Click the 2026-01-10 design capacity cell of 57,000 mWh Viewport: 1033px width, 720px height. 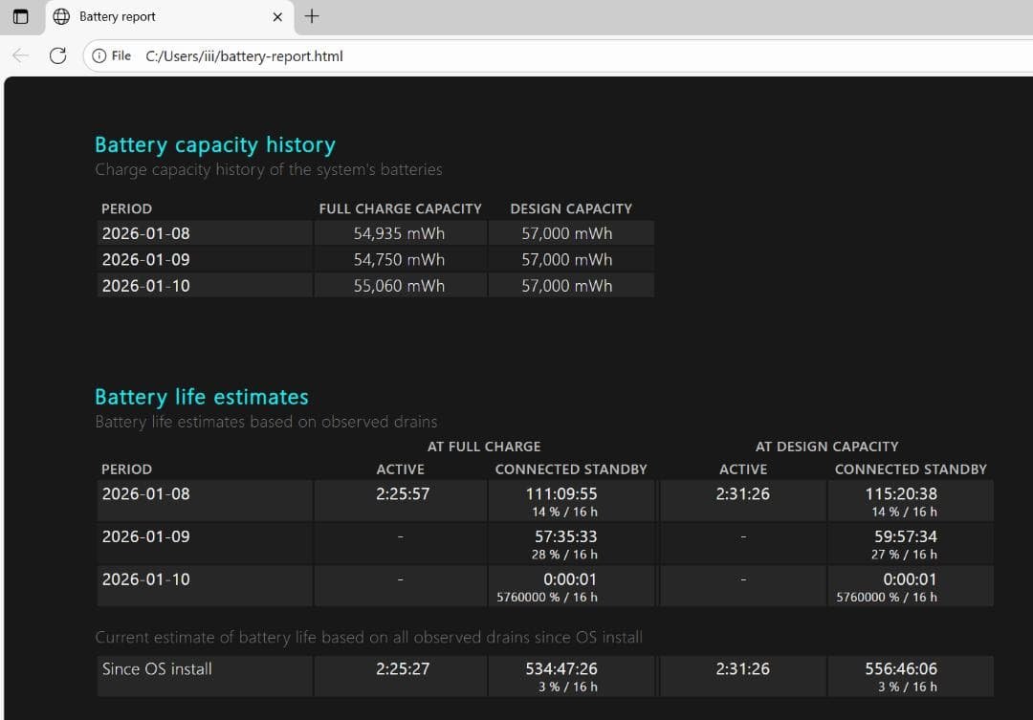point(571,285)
